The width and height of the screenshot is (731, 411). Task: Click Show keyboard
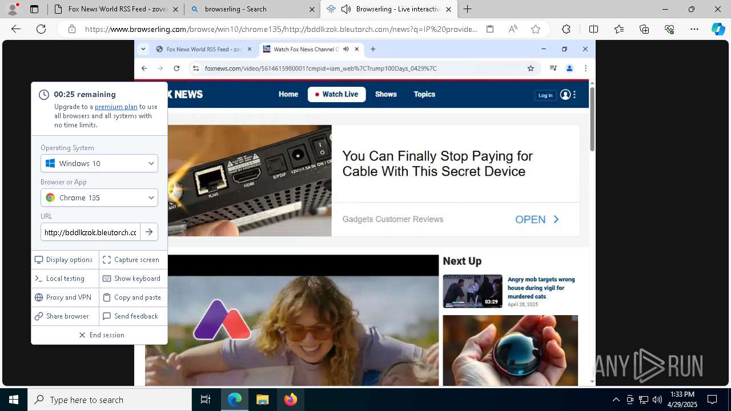tap(133, 279)
